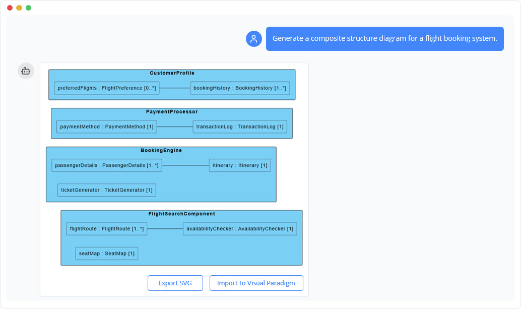Click the ticketGenerator TicketGenerator part
Screen dimensions: 521x309
tap(106, 190)
